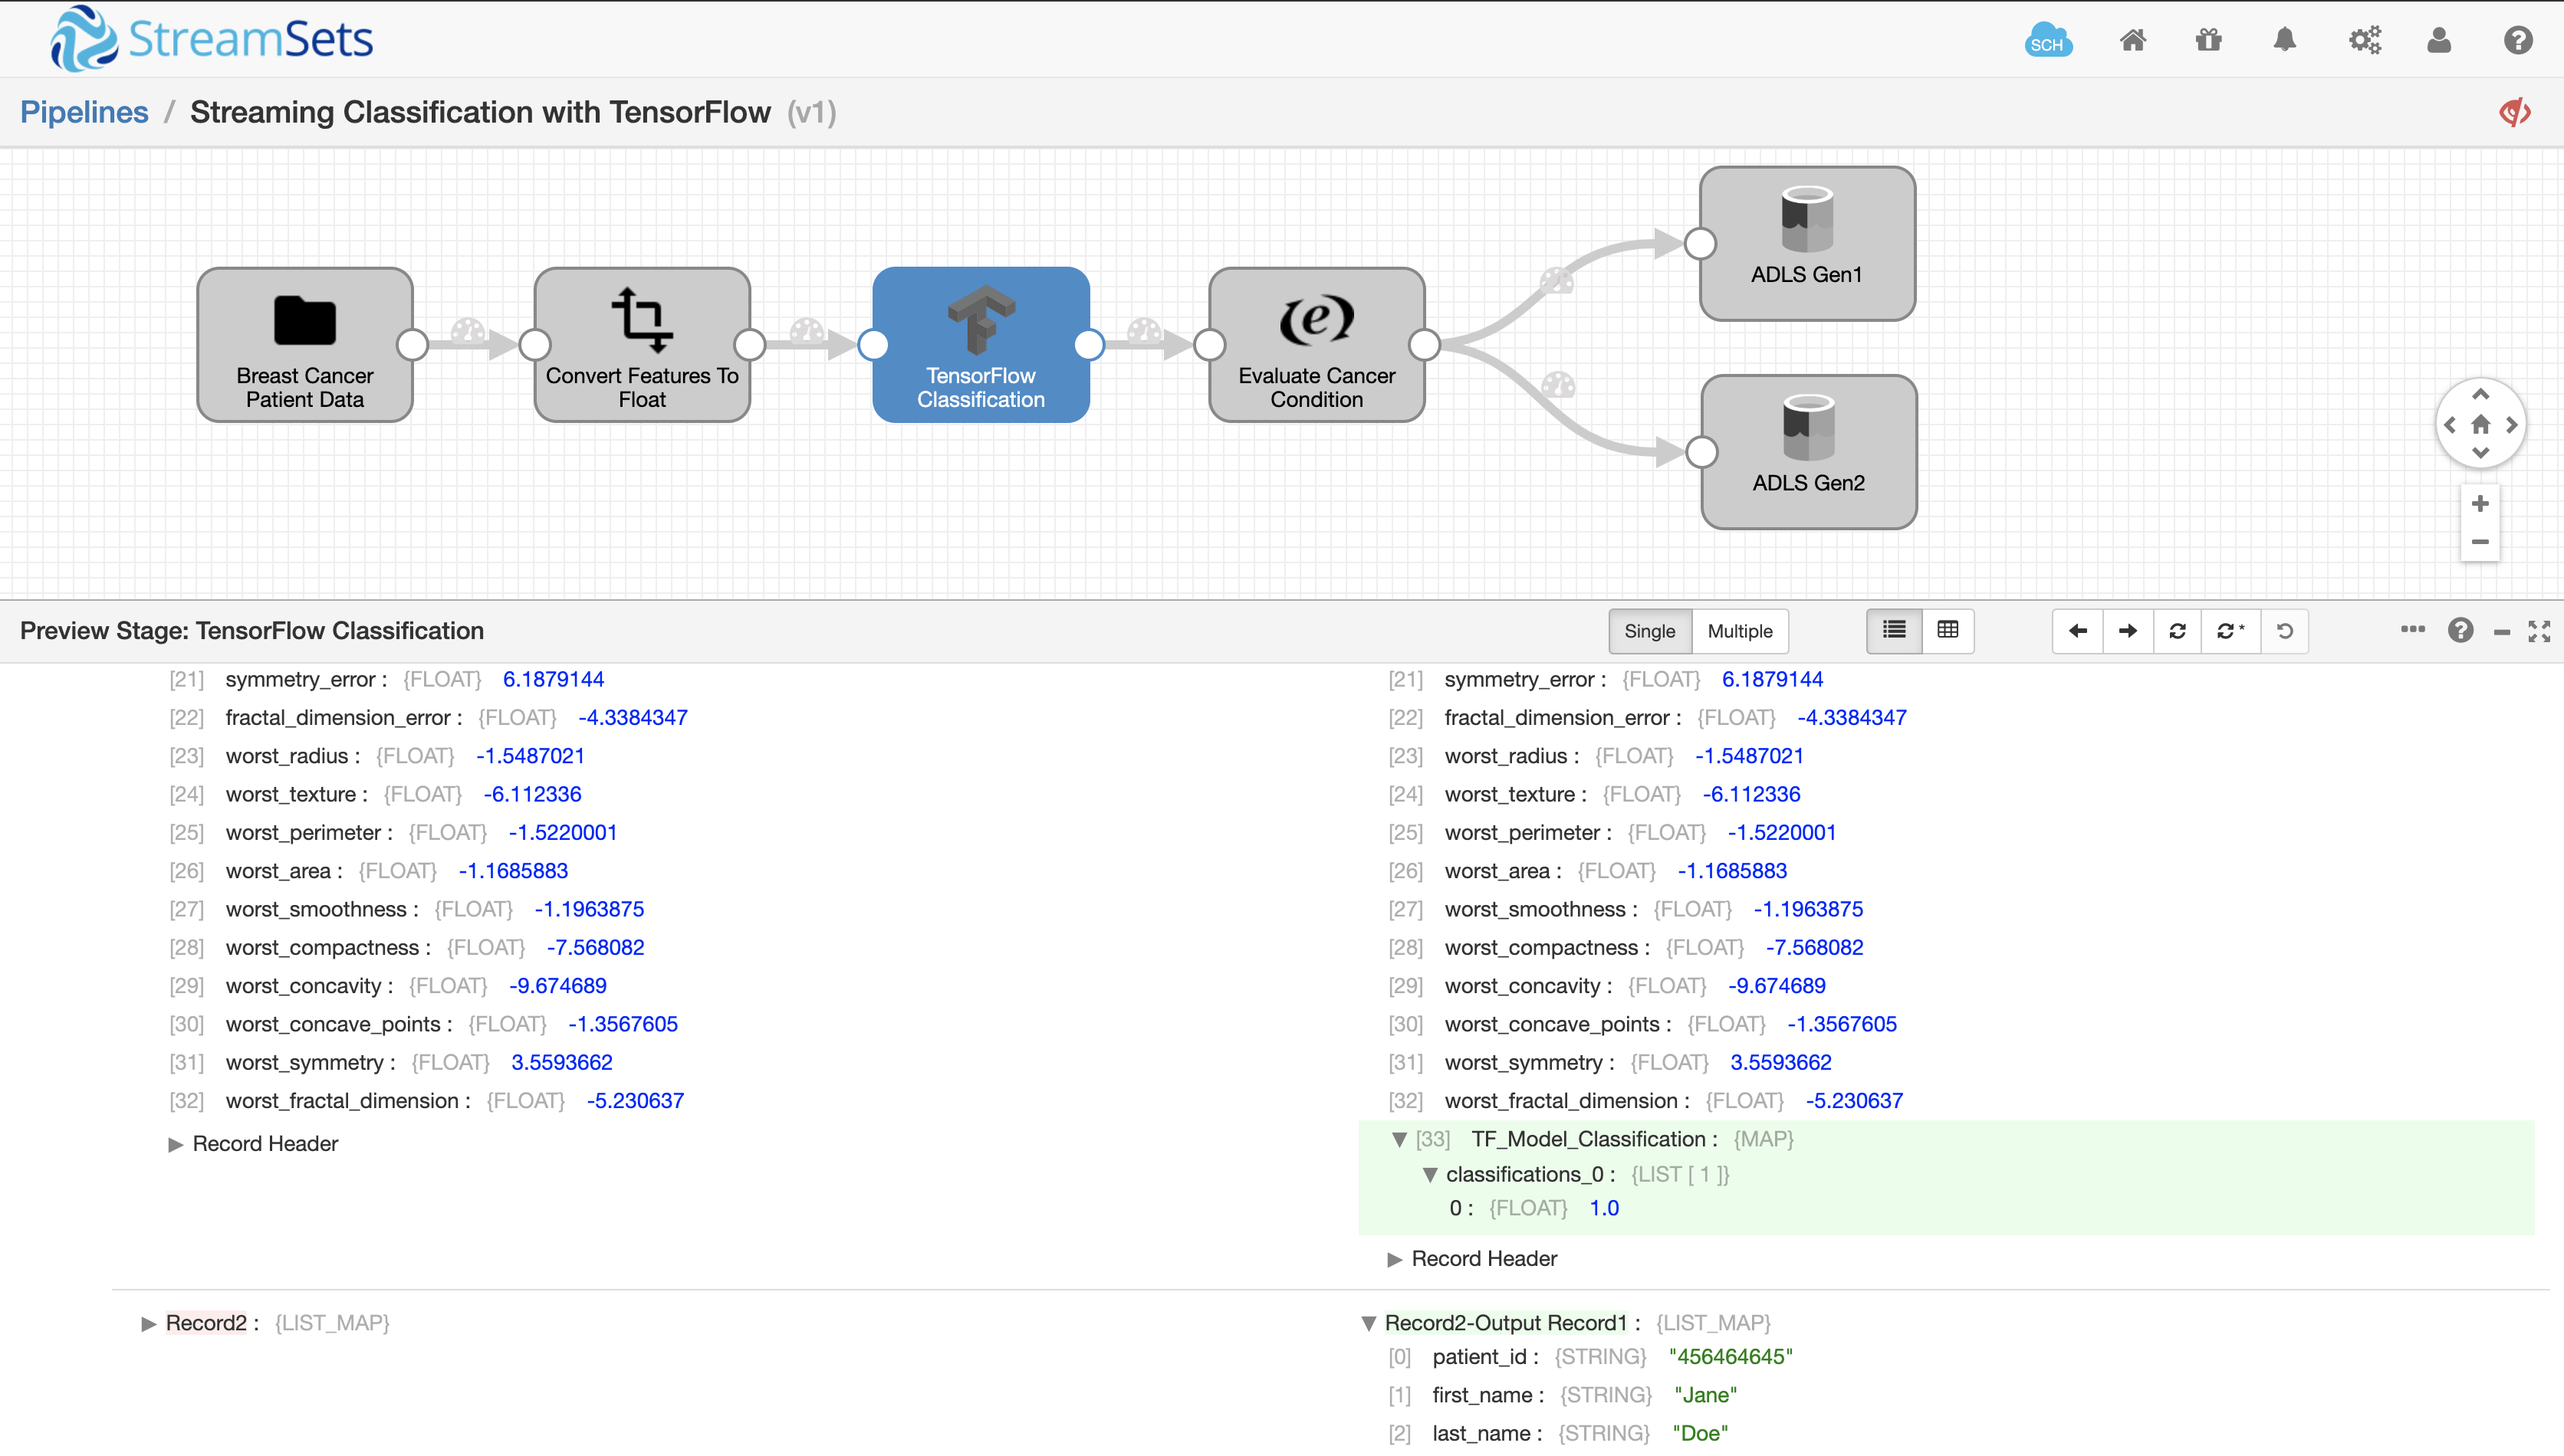Select the Convert Features To Float stage

pos(643,344)
